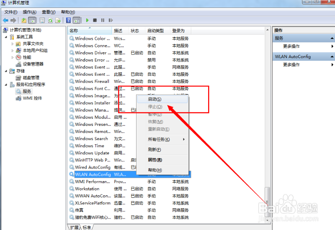The height and width of the screenshot is (230, 335).
Task: Select 启动(S) in the context menu
Action: [x=155, y=99]
